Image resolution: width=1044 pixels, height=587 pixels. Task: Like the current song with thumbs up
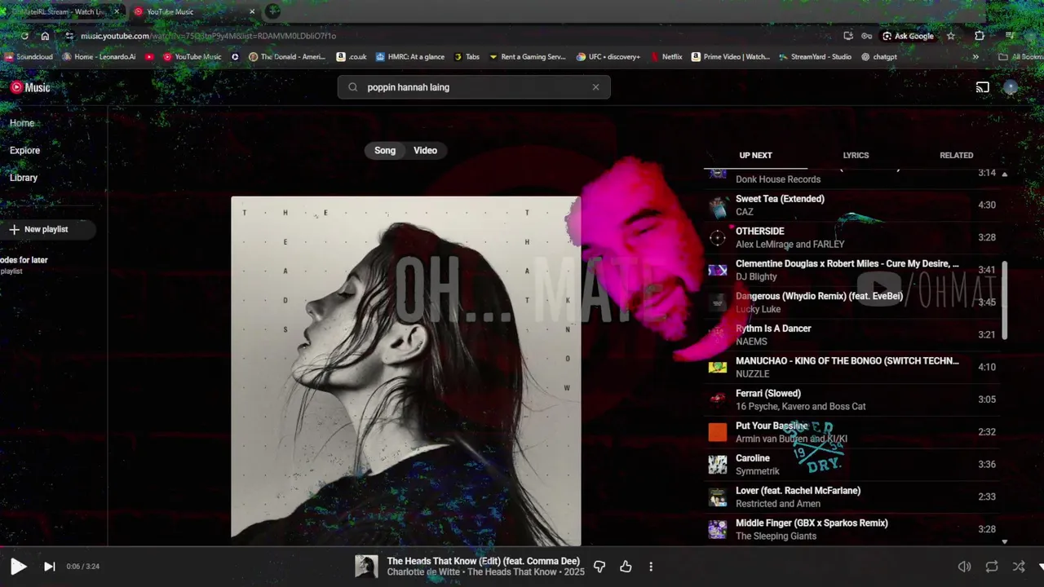(626, 567)
